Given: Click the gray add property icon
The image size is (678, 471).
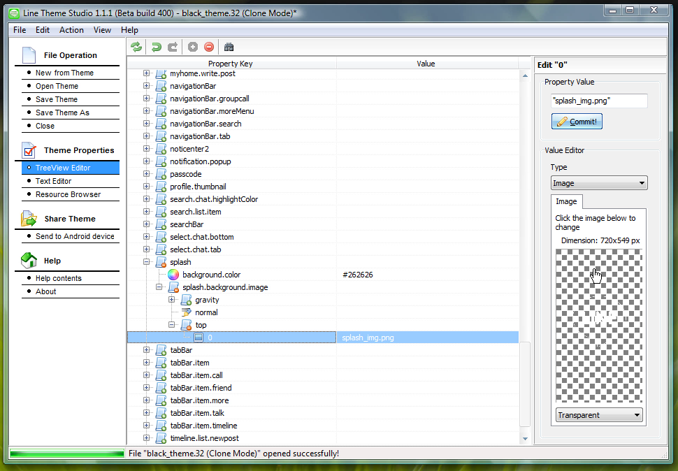Looking at the screenshot, I should 193,47.
